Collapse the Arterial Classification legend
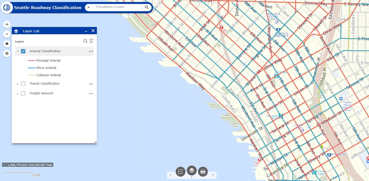Image resolution: width=369 pixels, height=181 pixels. pyautogui.click(x=18, y=51)
